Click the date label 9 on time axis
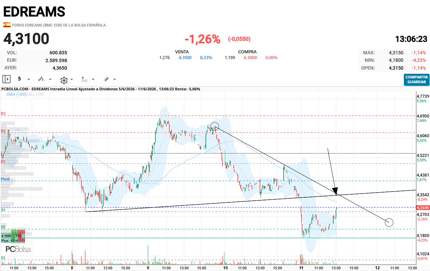 click(148, 268)
